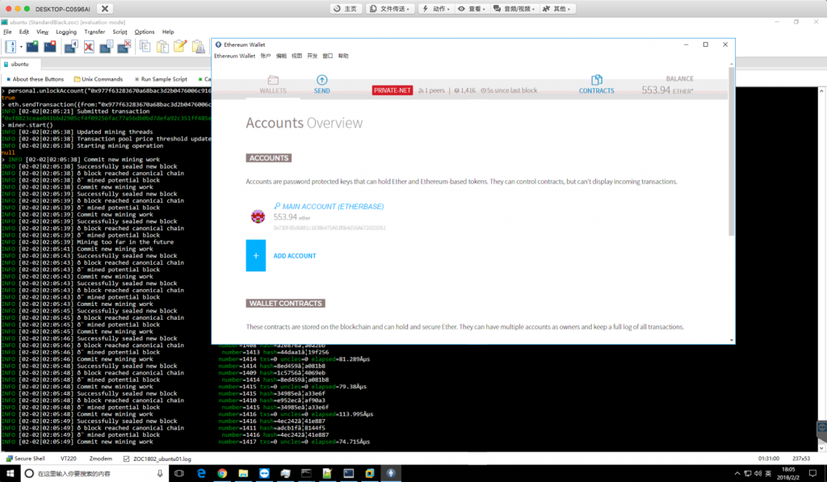This screenshot has width=827, height=482.
Task: Open ZOC Logging menu
Action: pos(66,31)
